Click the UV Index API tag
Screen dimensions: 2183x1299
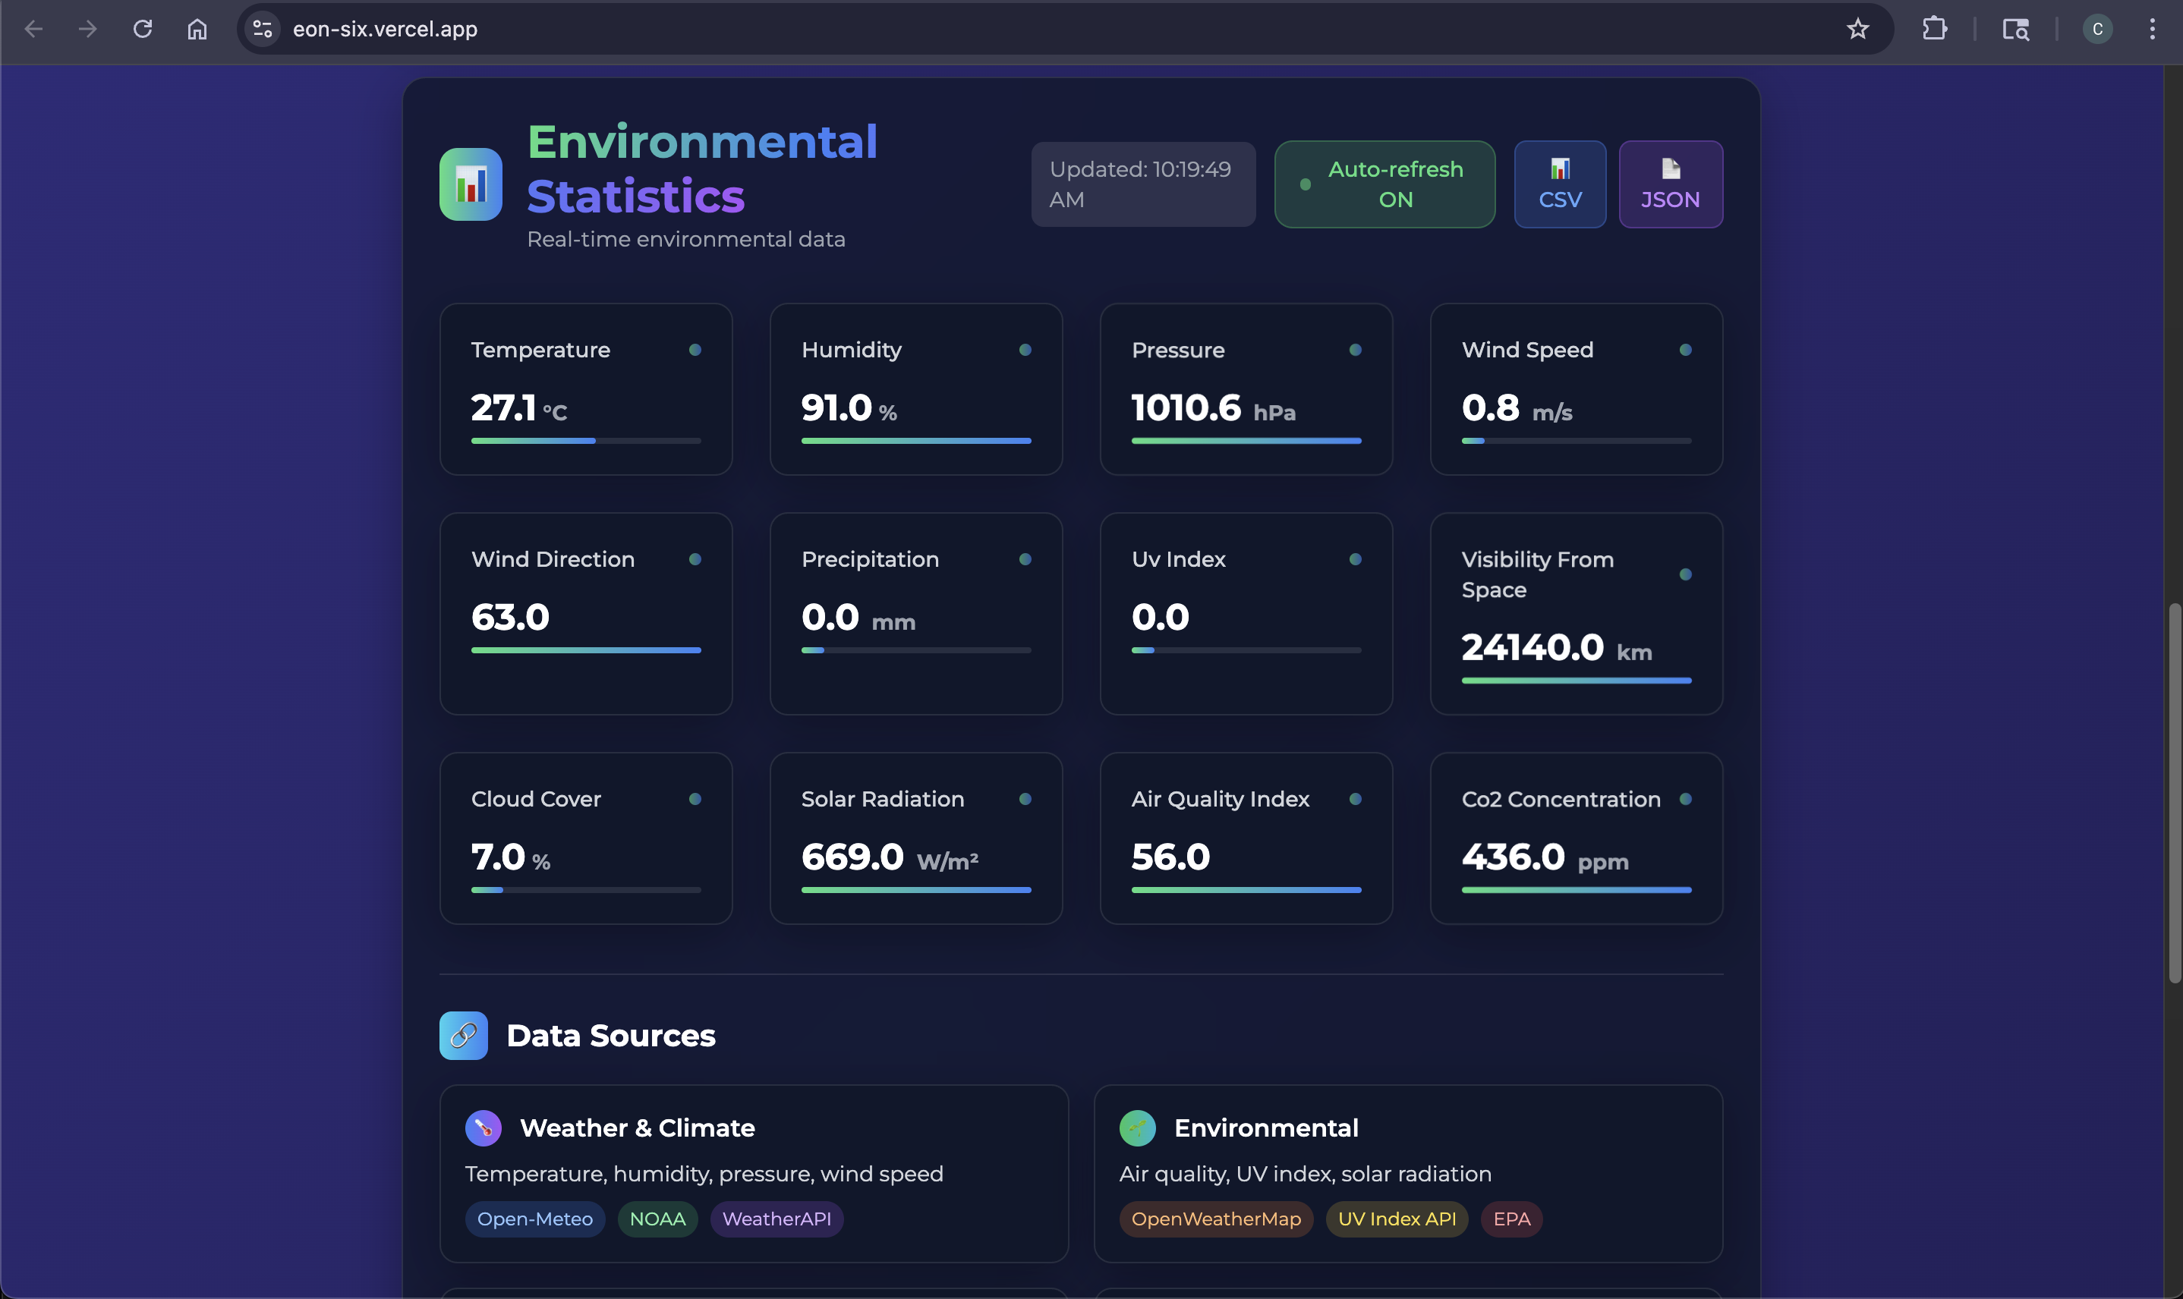coord(1396,1219)
